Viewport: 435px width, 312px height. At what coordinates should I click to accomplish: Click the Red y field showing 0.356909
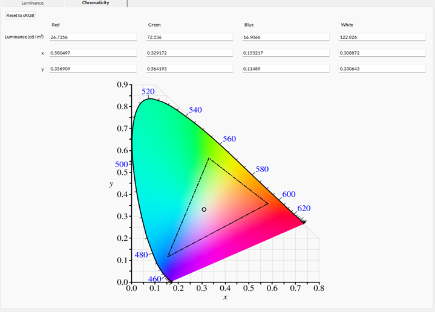[x=92, y=69]
